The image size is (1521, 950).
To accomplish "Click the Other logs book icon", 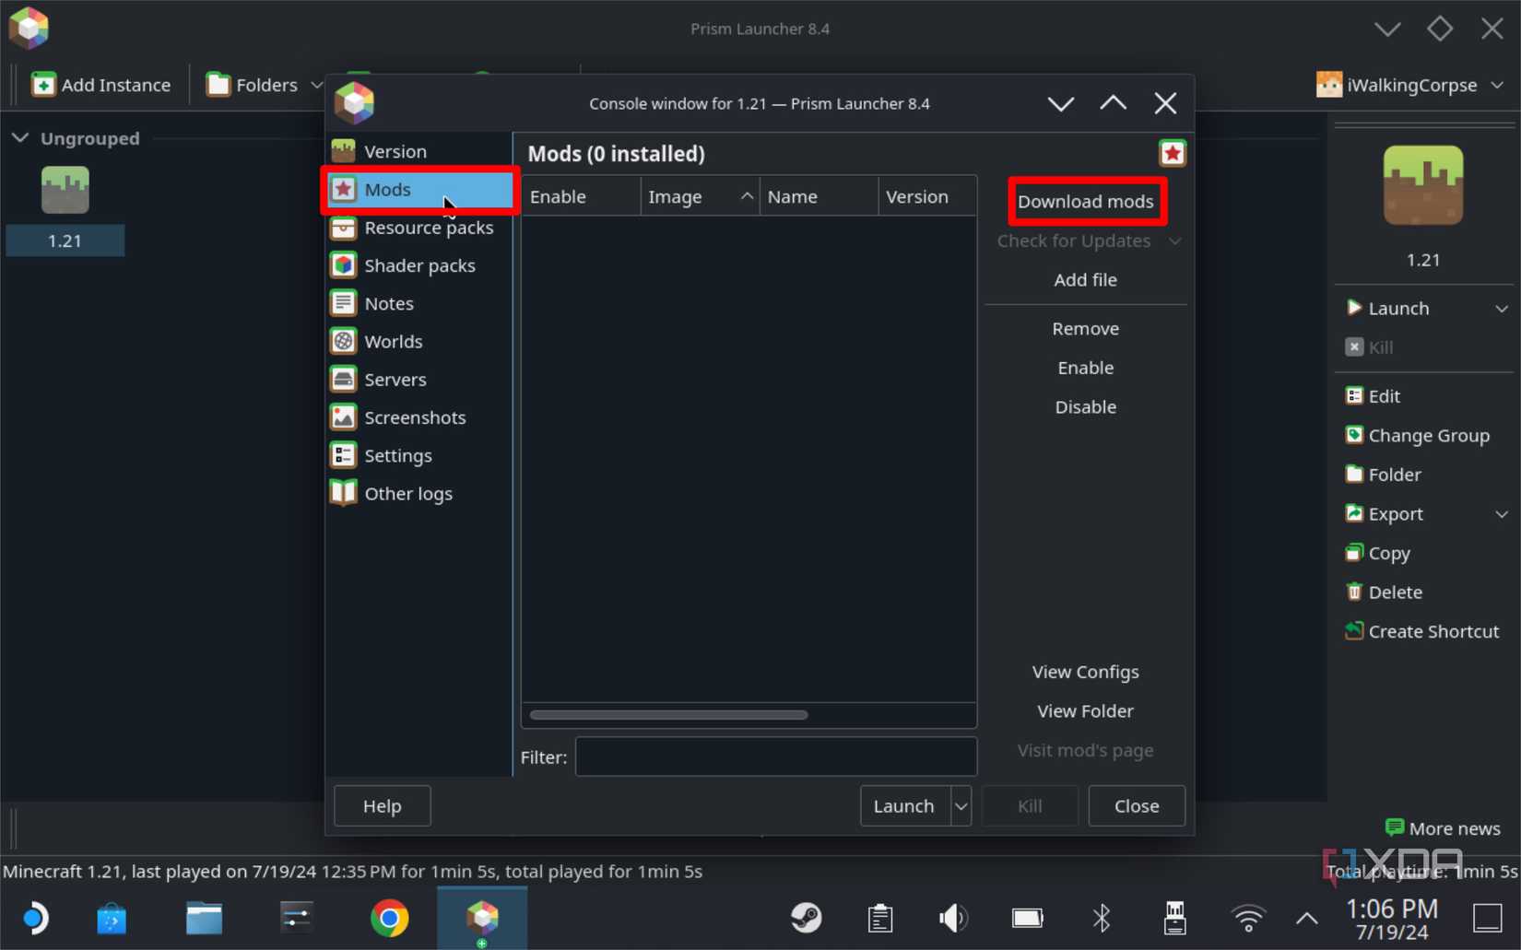I will point(344,493).
